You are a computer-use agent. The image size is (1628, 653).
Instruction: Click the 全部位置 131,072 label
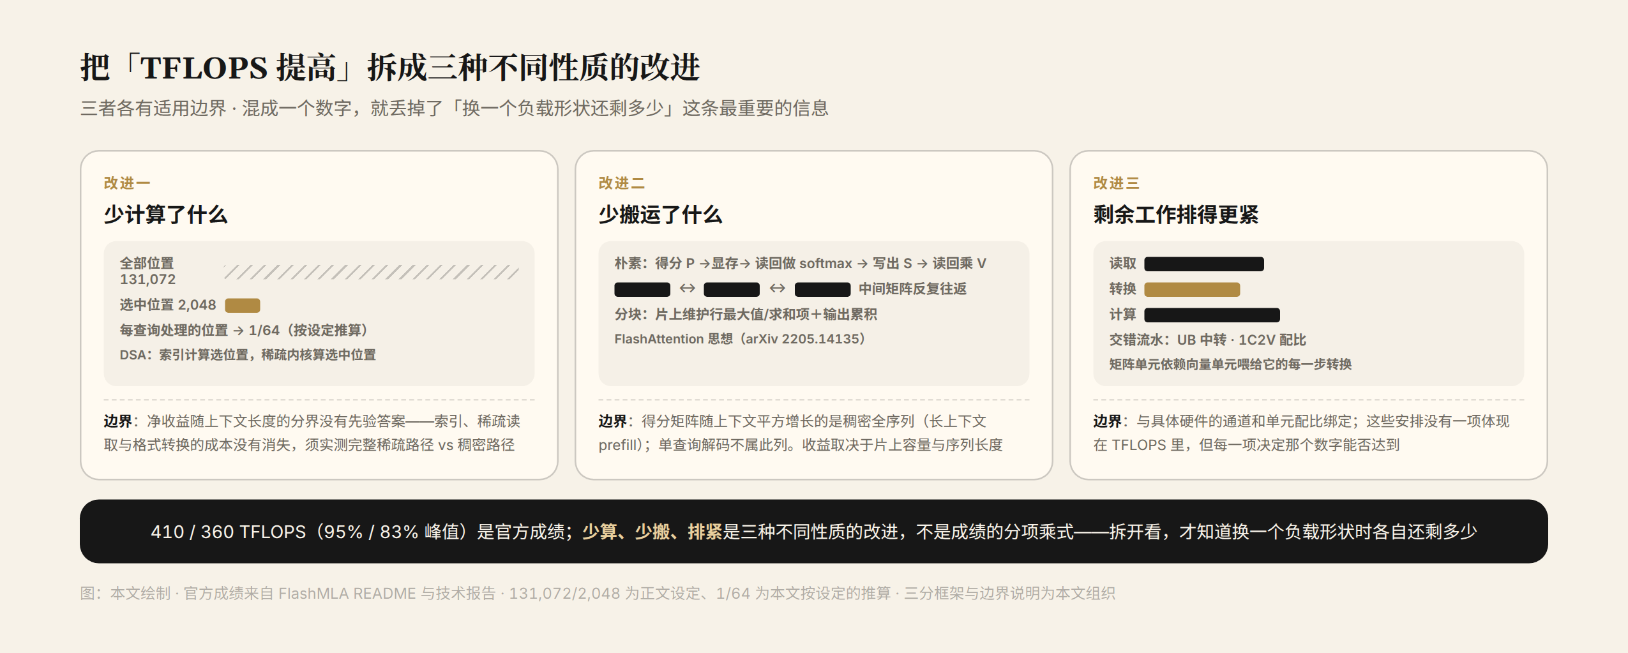(147, 271)
